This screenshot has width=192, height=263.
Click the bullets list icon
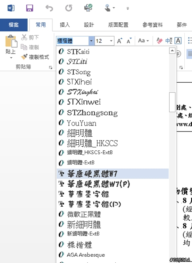pos(190,41)
